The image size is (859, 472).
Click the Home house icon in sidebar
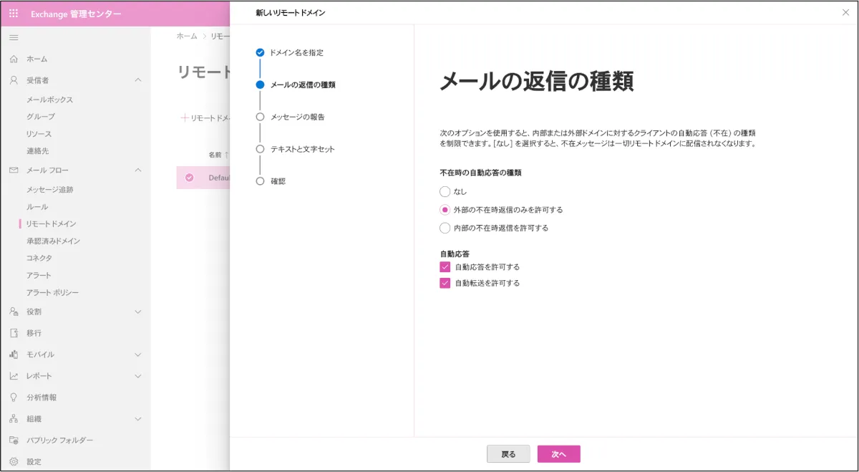(x=14, y=59)
